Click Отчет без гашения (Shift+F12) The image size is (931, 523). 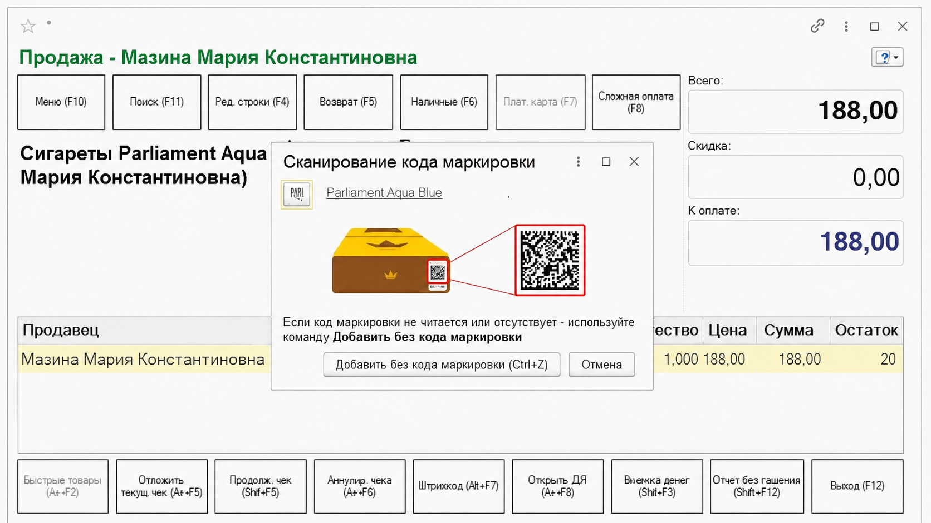pos(757,486)
